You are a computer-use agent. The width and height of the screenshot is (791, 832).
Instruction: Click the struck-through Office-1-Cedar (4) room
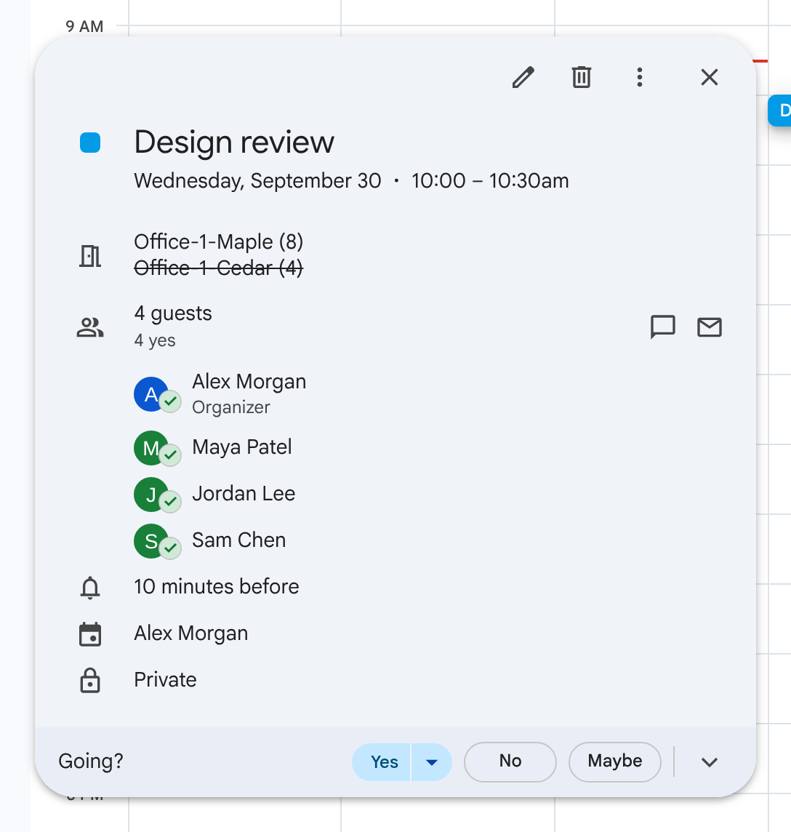click(x=219, y=268)
